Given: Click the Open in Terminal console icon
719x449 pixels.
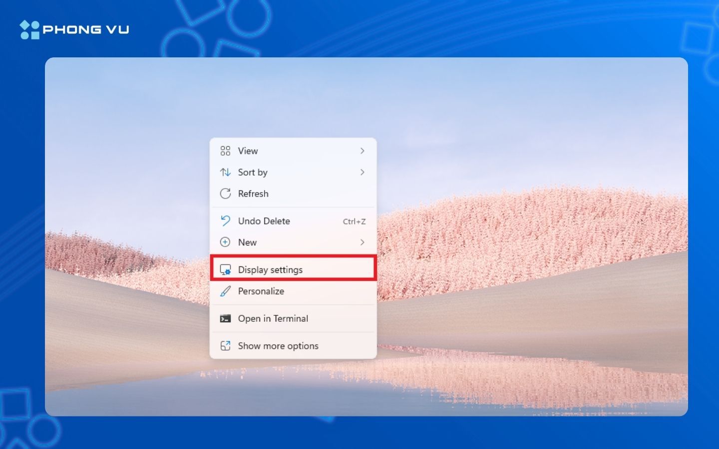Looking at the screenshot, I should [x=226, y=318].
